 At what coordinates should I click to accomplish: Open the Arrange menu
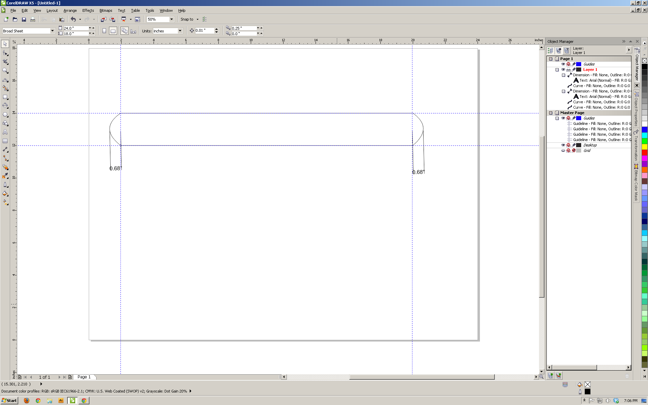coord(70,10)
